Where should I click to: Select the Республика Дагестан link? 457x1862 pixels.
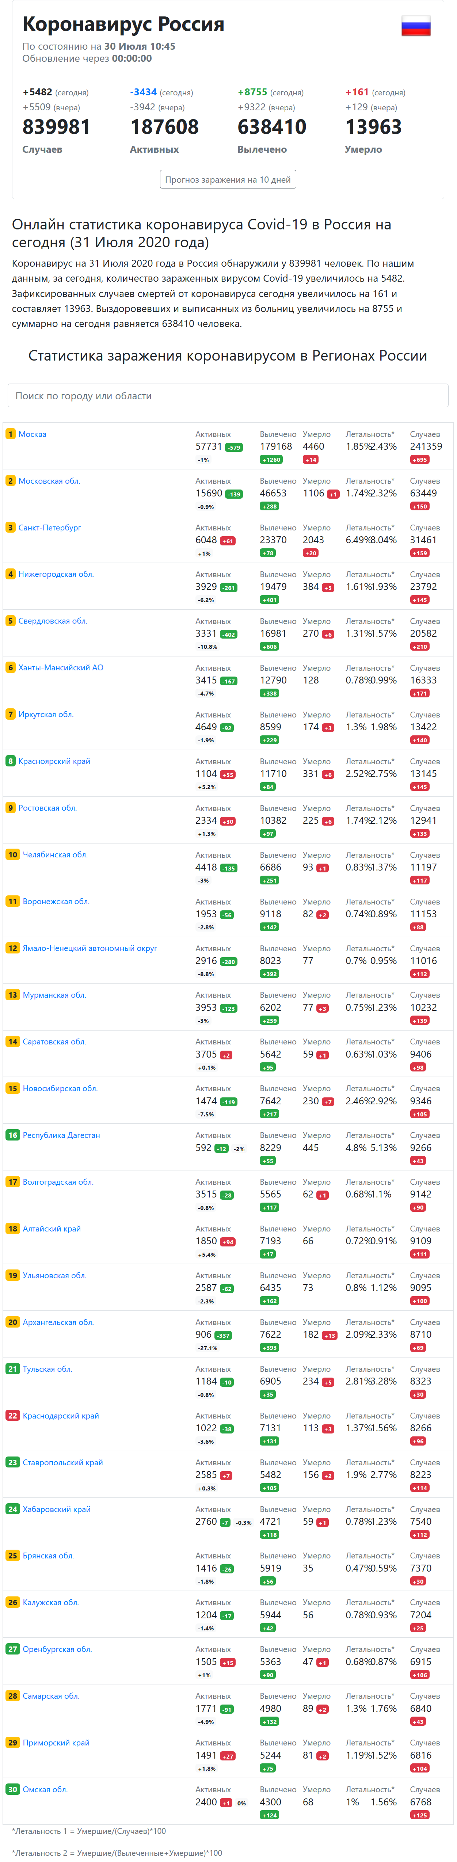61,1135
